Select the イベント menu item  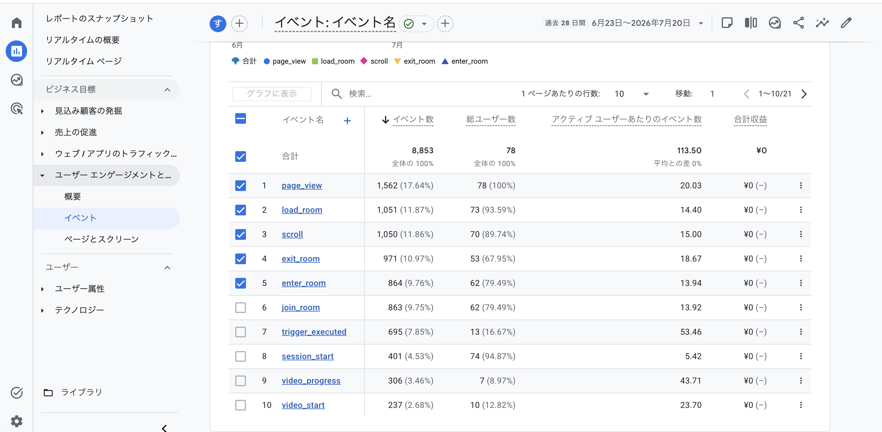coord(107,218)
